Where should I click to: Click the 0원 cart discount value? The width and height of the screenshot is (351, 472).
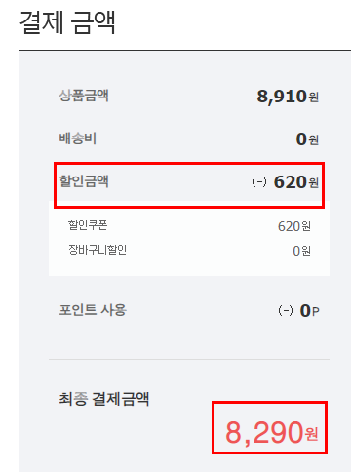301,251
